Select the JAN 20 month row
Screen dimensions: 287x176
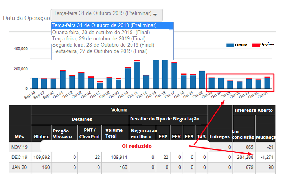point(19,168)
